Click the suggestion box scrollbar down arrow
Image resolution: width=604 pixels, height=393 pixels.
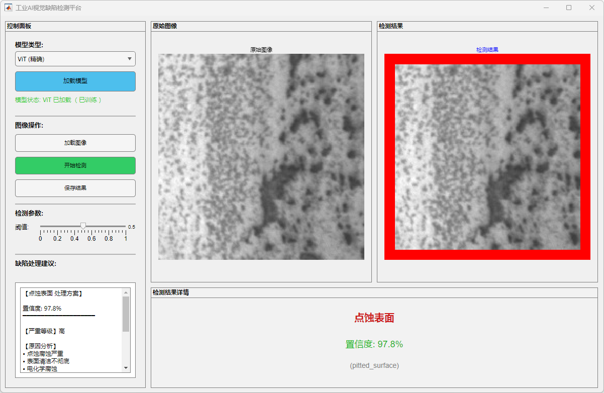coord(126,368)
